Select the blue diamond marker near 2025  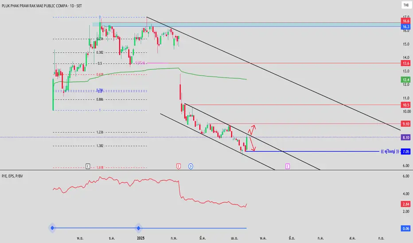click(139, 228)
